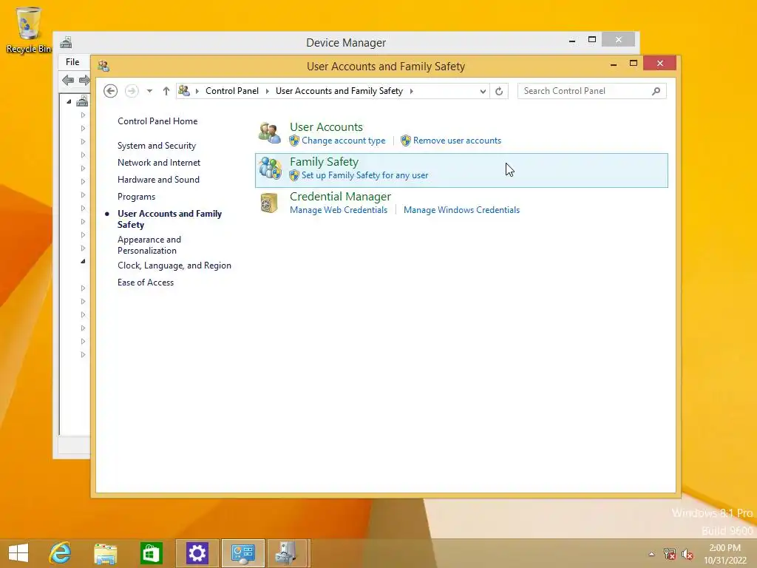Open the Windows Start button
This screenshot has height=568, width=757.
coord(18,553)
